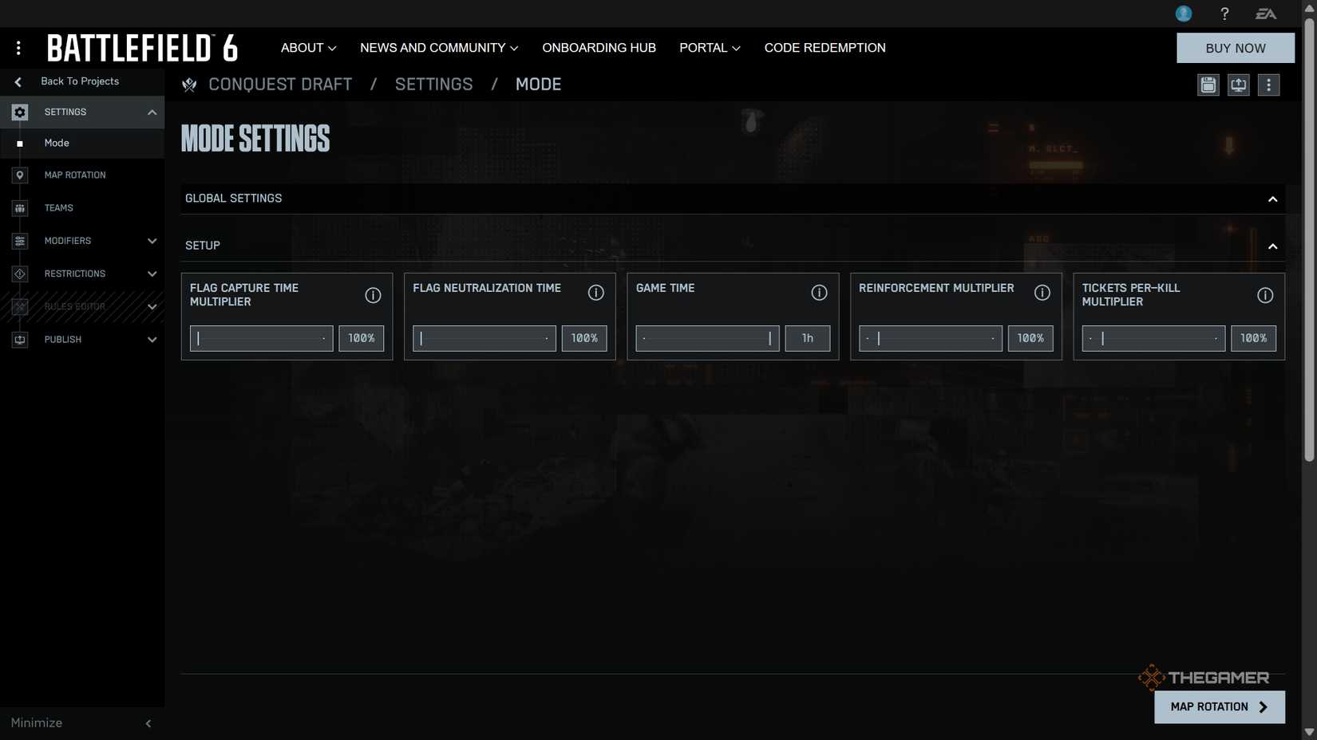This screenshot has width=1317, height=740.
Task: Select Onboarding Hub in the navigation
Action: pyautogui.click(x=599, y=48)
